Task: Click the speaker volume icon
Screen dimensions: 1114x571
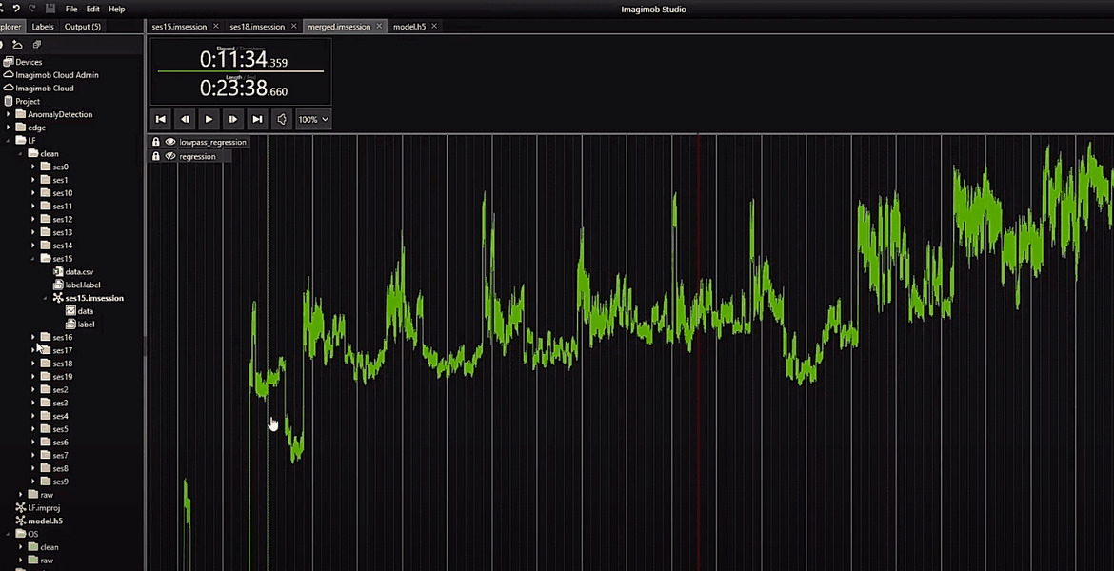Action: tap(282, 119)
